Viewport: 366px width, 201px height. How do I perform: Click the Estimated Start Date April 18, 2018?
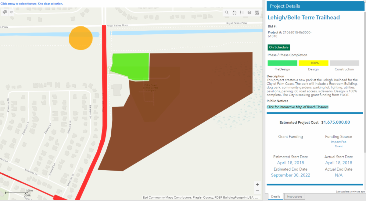(290, 163)
